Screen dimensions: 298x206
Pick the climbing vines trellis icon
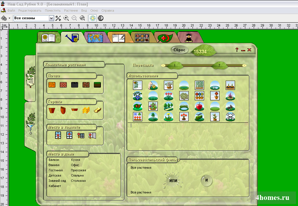click(x=199, y=85)
